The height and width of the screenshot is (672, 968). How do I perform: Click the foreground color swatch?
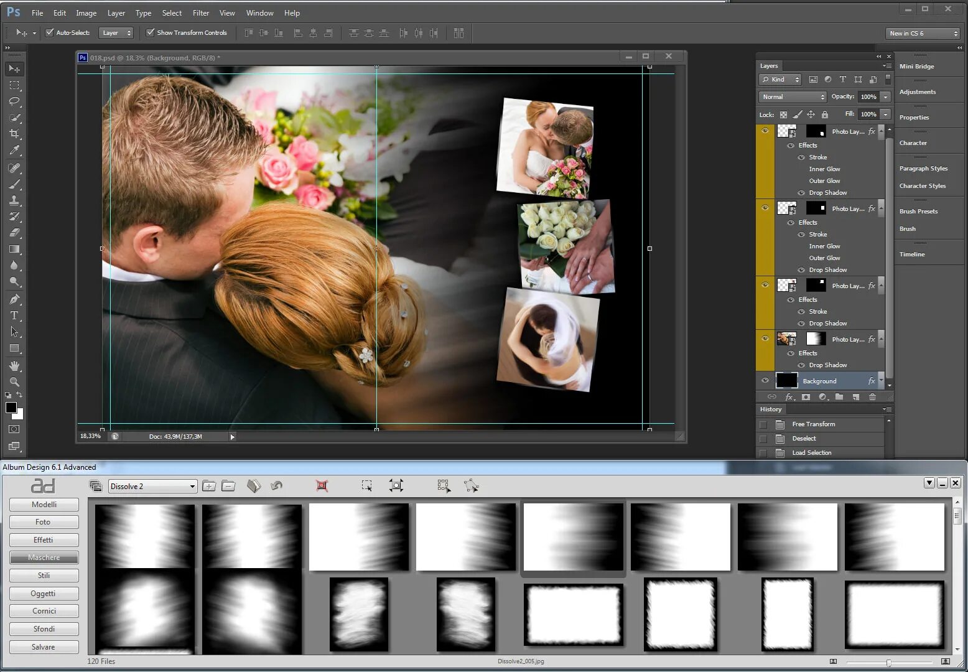11,408
